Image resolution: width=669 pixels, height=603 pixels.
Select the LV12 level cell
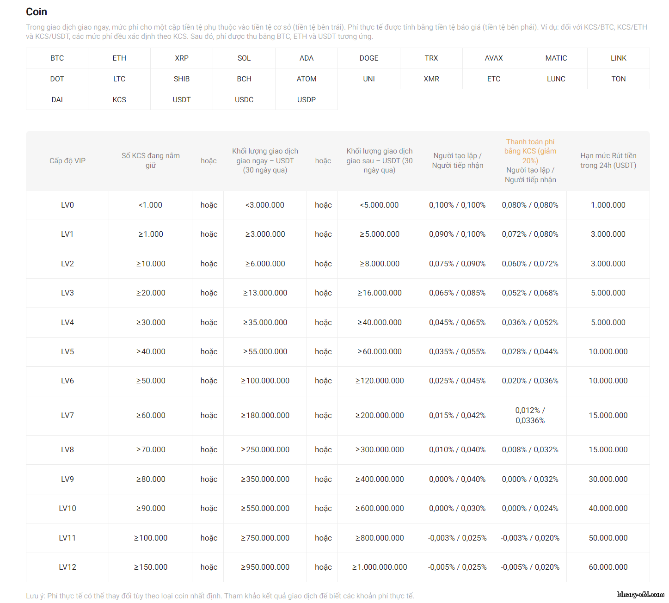(x=68, y=567)
